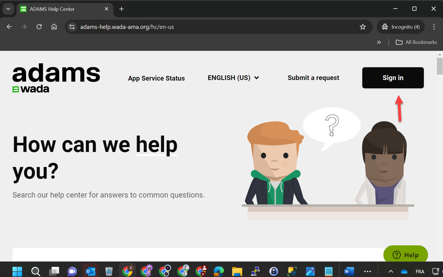Open the Recycle Bin taskbar icon
This screenshot has height=277, width=443.
[x=109, y=271]
